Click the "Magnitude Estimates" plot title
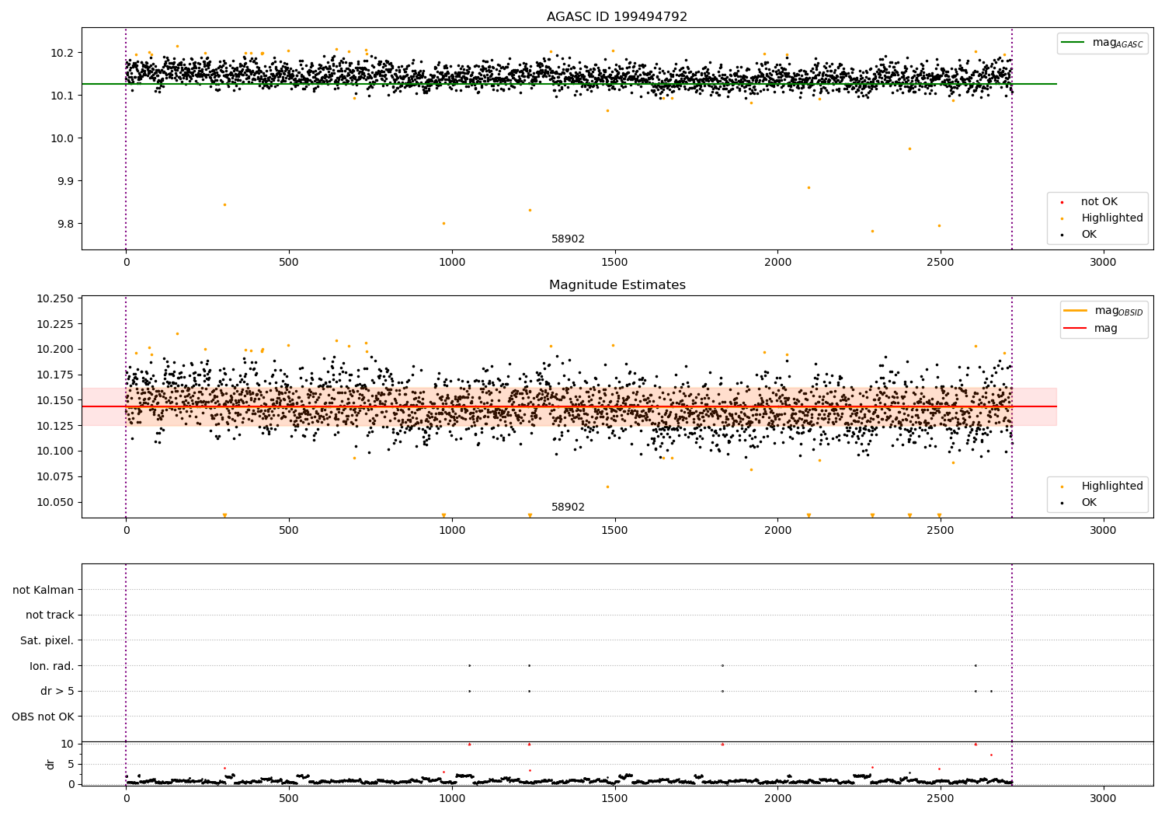 (x=617, y=285)
